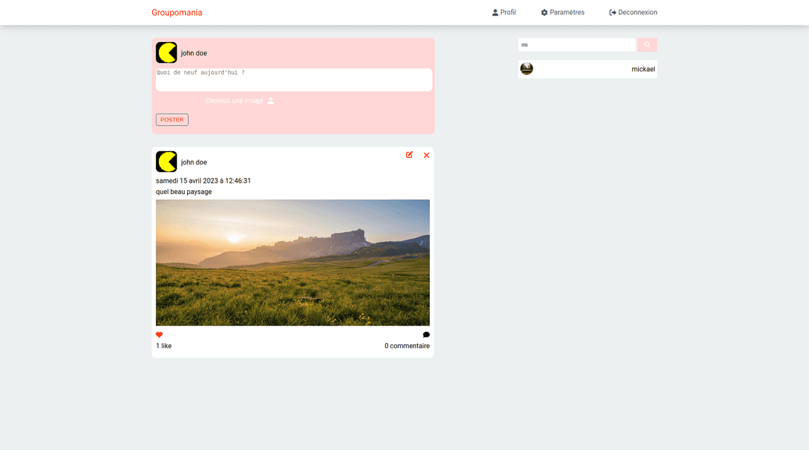Focus the 'Quoi de neuf aujourd'hui ?' textarea
Screen dimensions: 809x450
(294, 80)
